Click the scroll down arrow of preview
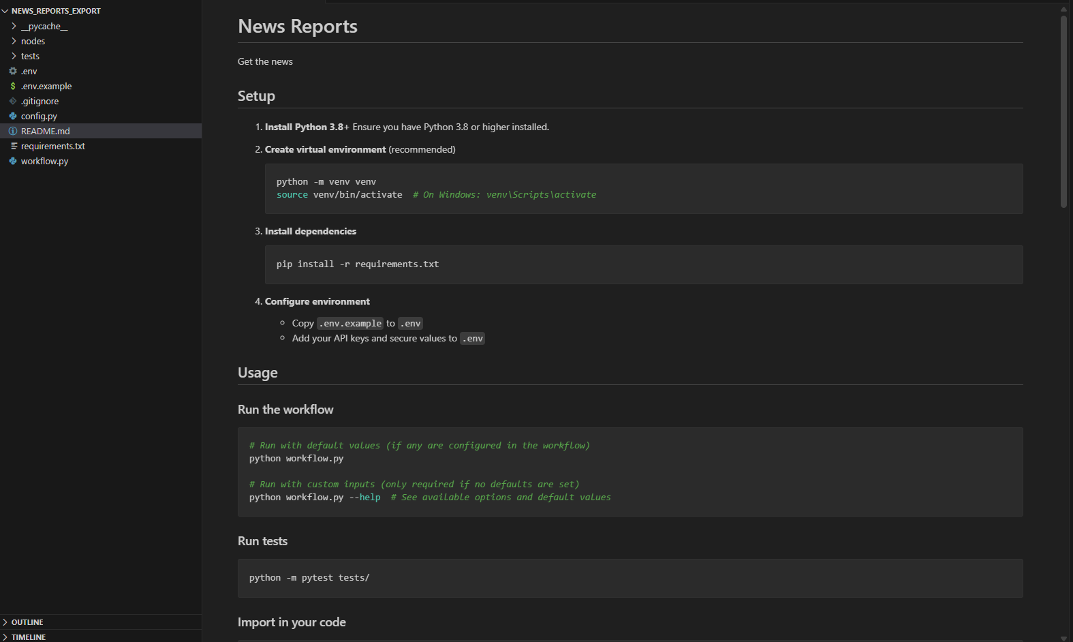The width and height of the screenshot is (1073, 642). (x=1063, y=638)
